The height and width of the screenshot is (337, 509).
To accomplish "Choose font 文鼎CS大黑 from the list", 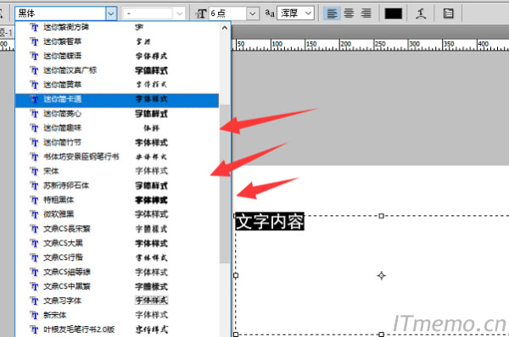I will (x=117, y=243).
